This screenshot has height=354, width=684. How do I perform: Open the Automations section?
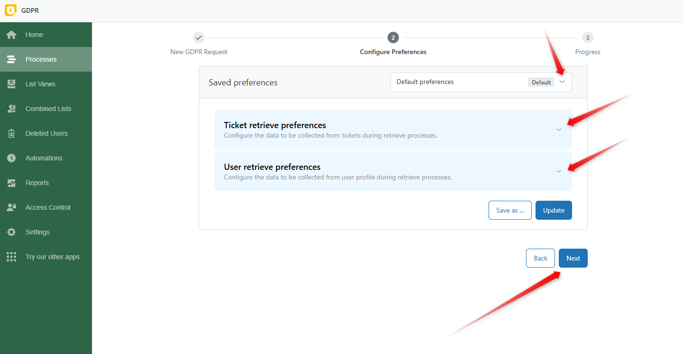coord(46,158)
